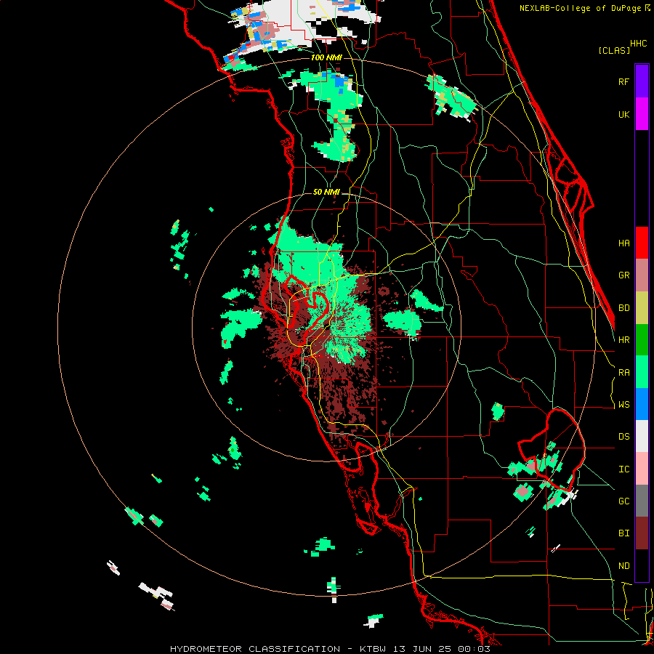
Task: Pick the dark green HR legend swatch
Action: (642, 339)
